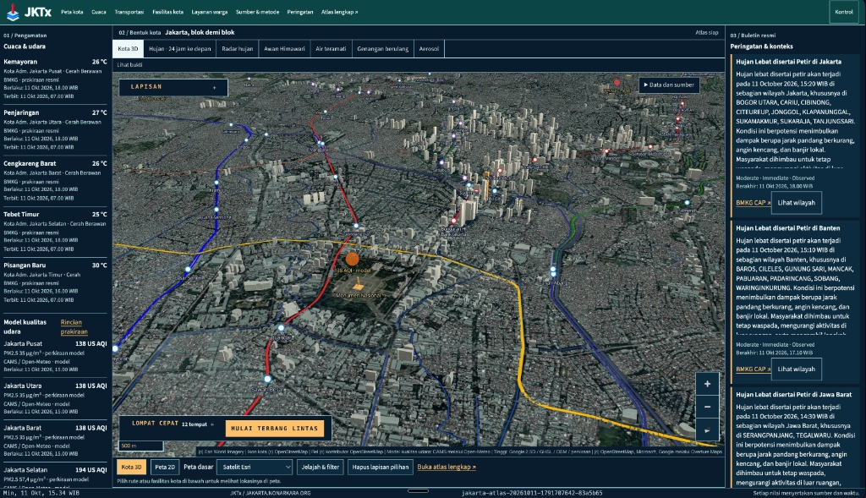
Task: Select the Kota 3D tab
Action: [129, 48]
